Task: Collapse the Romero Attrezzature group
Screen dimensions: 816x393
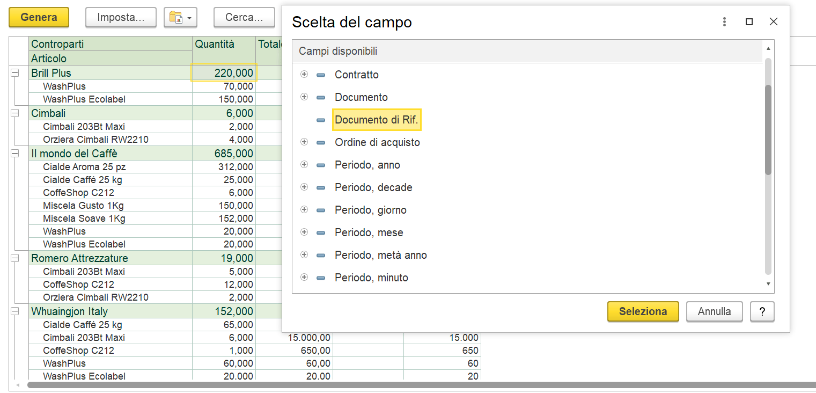Action: (14, 258)
